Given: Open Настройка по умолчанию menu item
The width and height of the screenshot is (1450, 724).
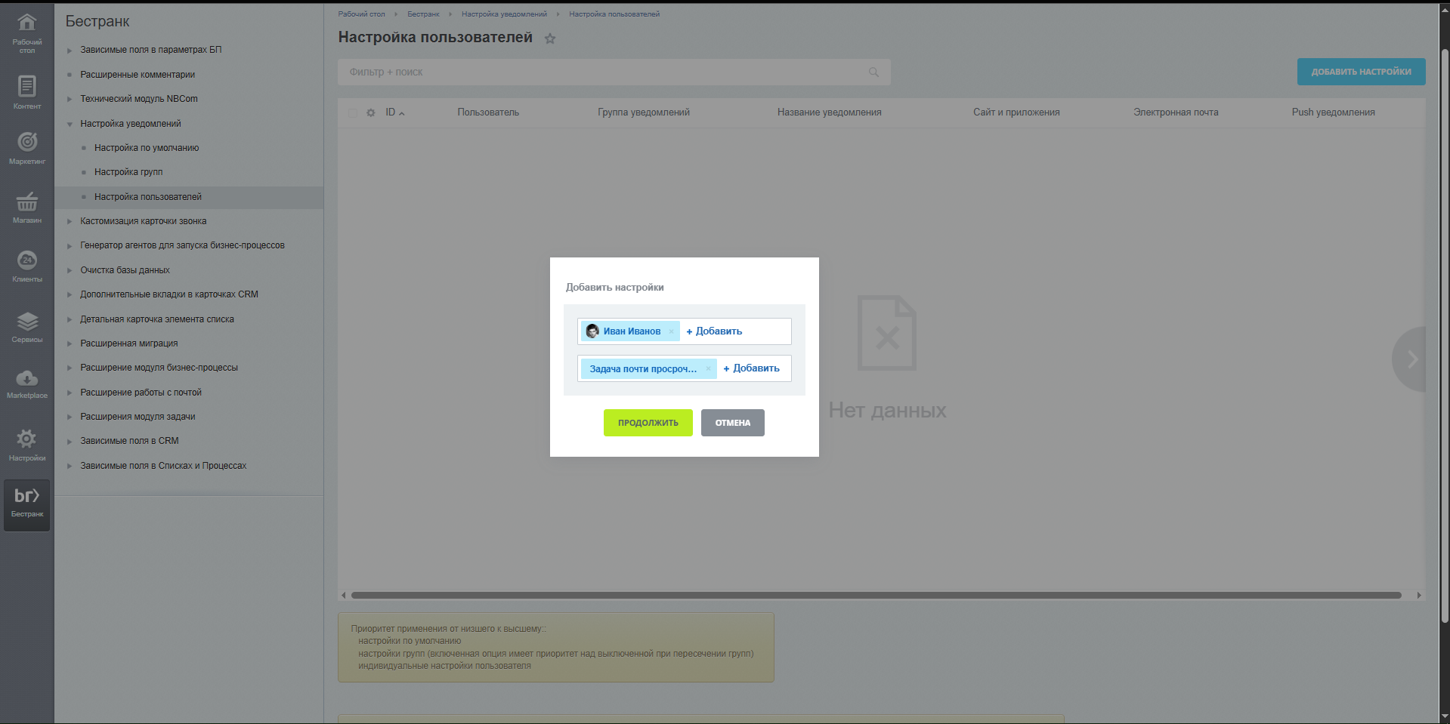Looking at the screenshot, I should point(147,148).
